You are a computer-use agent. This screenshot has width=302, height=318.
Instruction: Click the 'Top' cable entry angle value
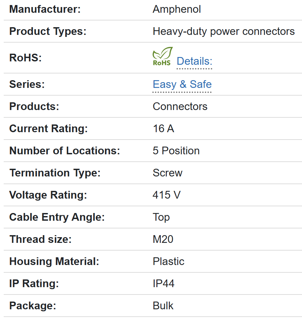point(161,217)
